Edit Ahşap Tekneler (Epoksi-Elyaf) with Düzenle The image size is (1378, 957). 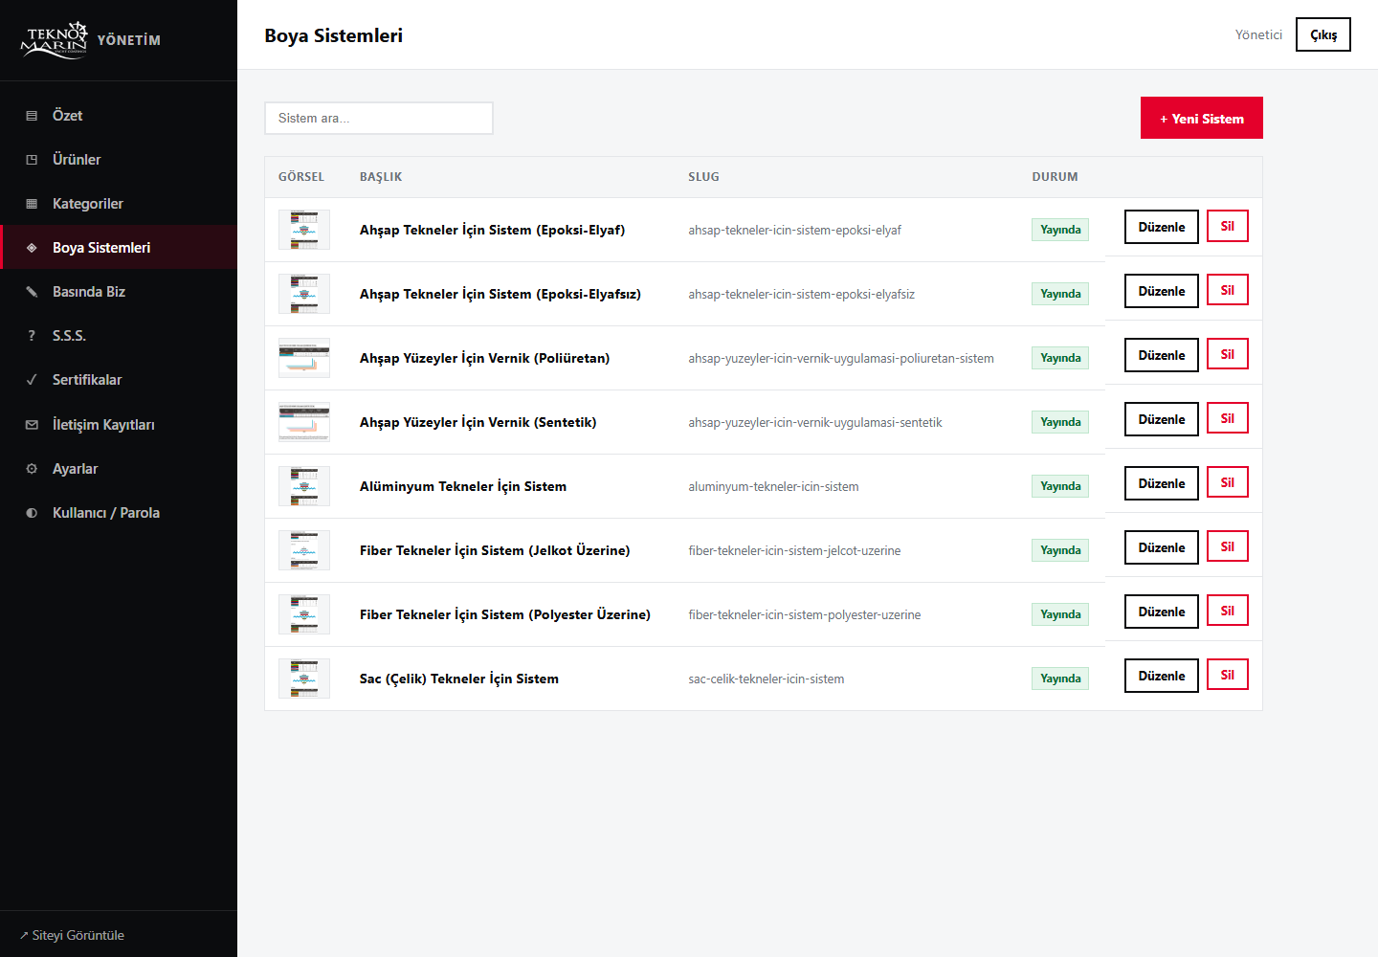tap(1162, 227)
